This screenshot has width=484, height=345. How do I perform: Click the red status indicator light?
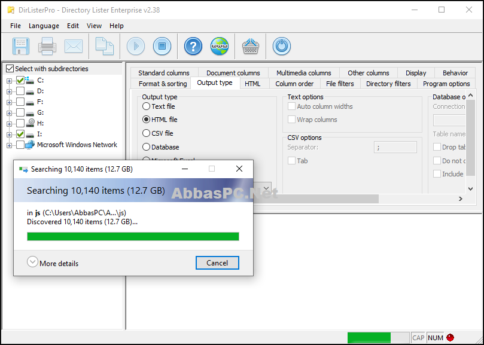coord(450,338)
